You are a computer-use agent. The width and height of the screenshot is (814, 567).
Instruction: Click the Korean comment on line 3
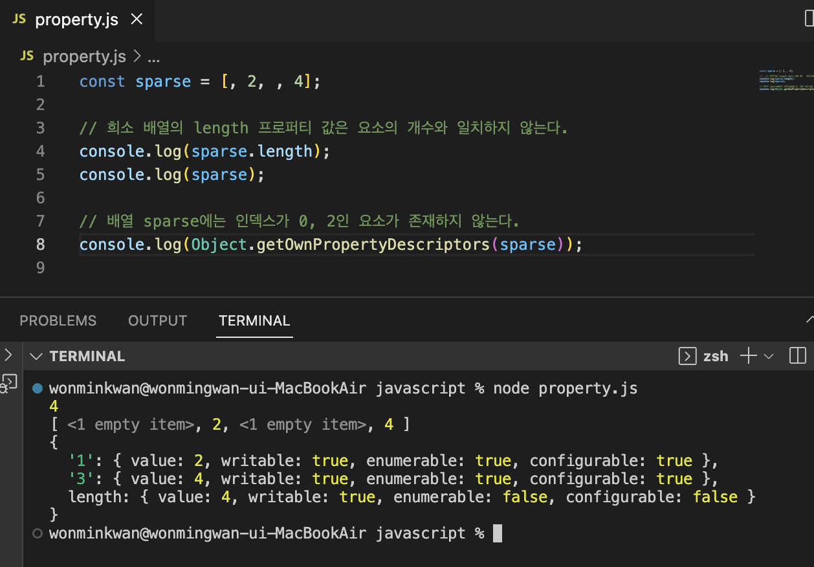(x=324, y=128)
